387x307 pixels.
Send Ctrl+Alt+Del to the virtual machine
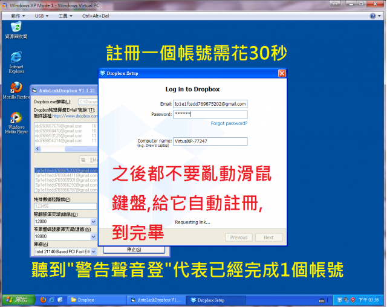click(96, 16)
